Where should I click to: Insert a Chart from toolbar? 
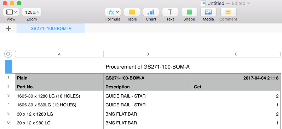coord(151,12)
